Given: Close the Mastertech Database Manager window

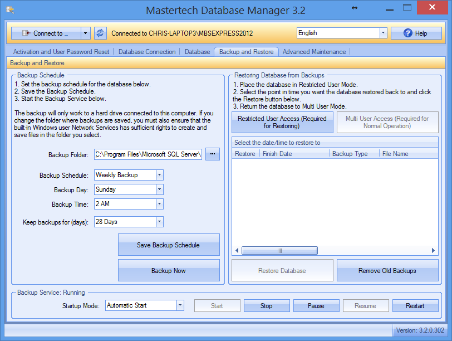Looking at the screenshot, I should tap(432, 7).
